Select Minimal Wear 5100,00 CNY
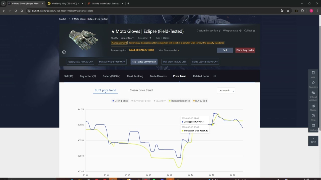The height and width of the screenshot is (180, 321). [x=112, y=62]
